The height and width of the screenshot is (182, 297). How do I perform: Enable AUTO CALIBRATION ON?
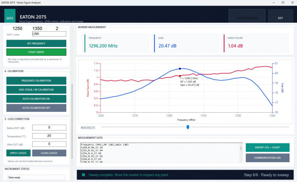pos(36,99)
